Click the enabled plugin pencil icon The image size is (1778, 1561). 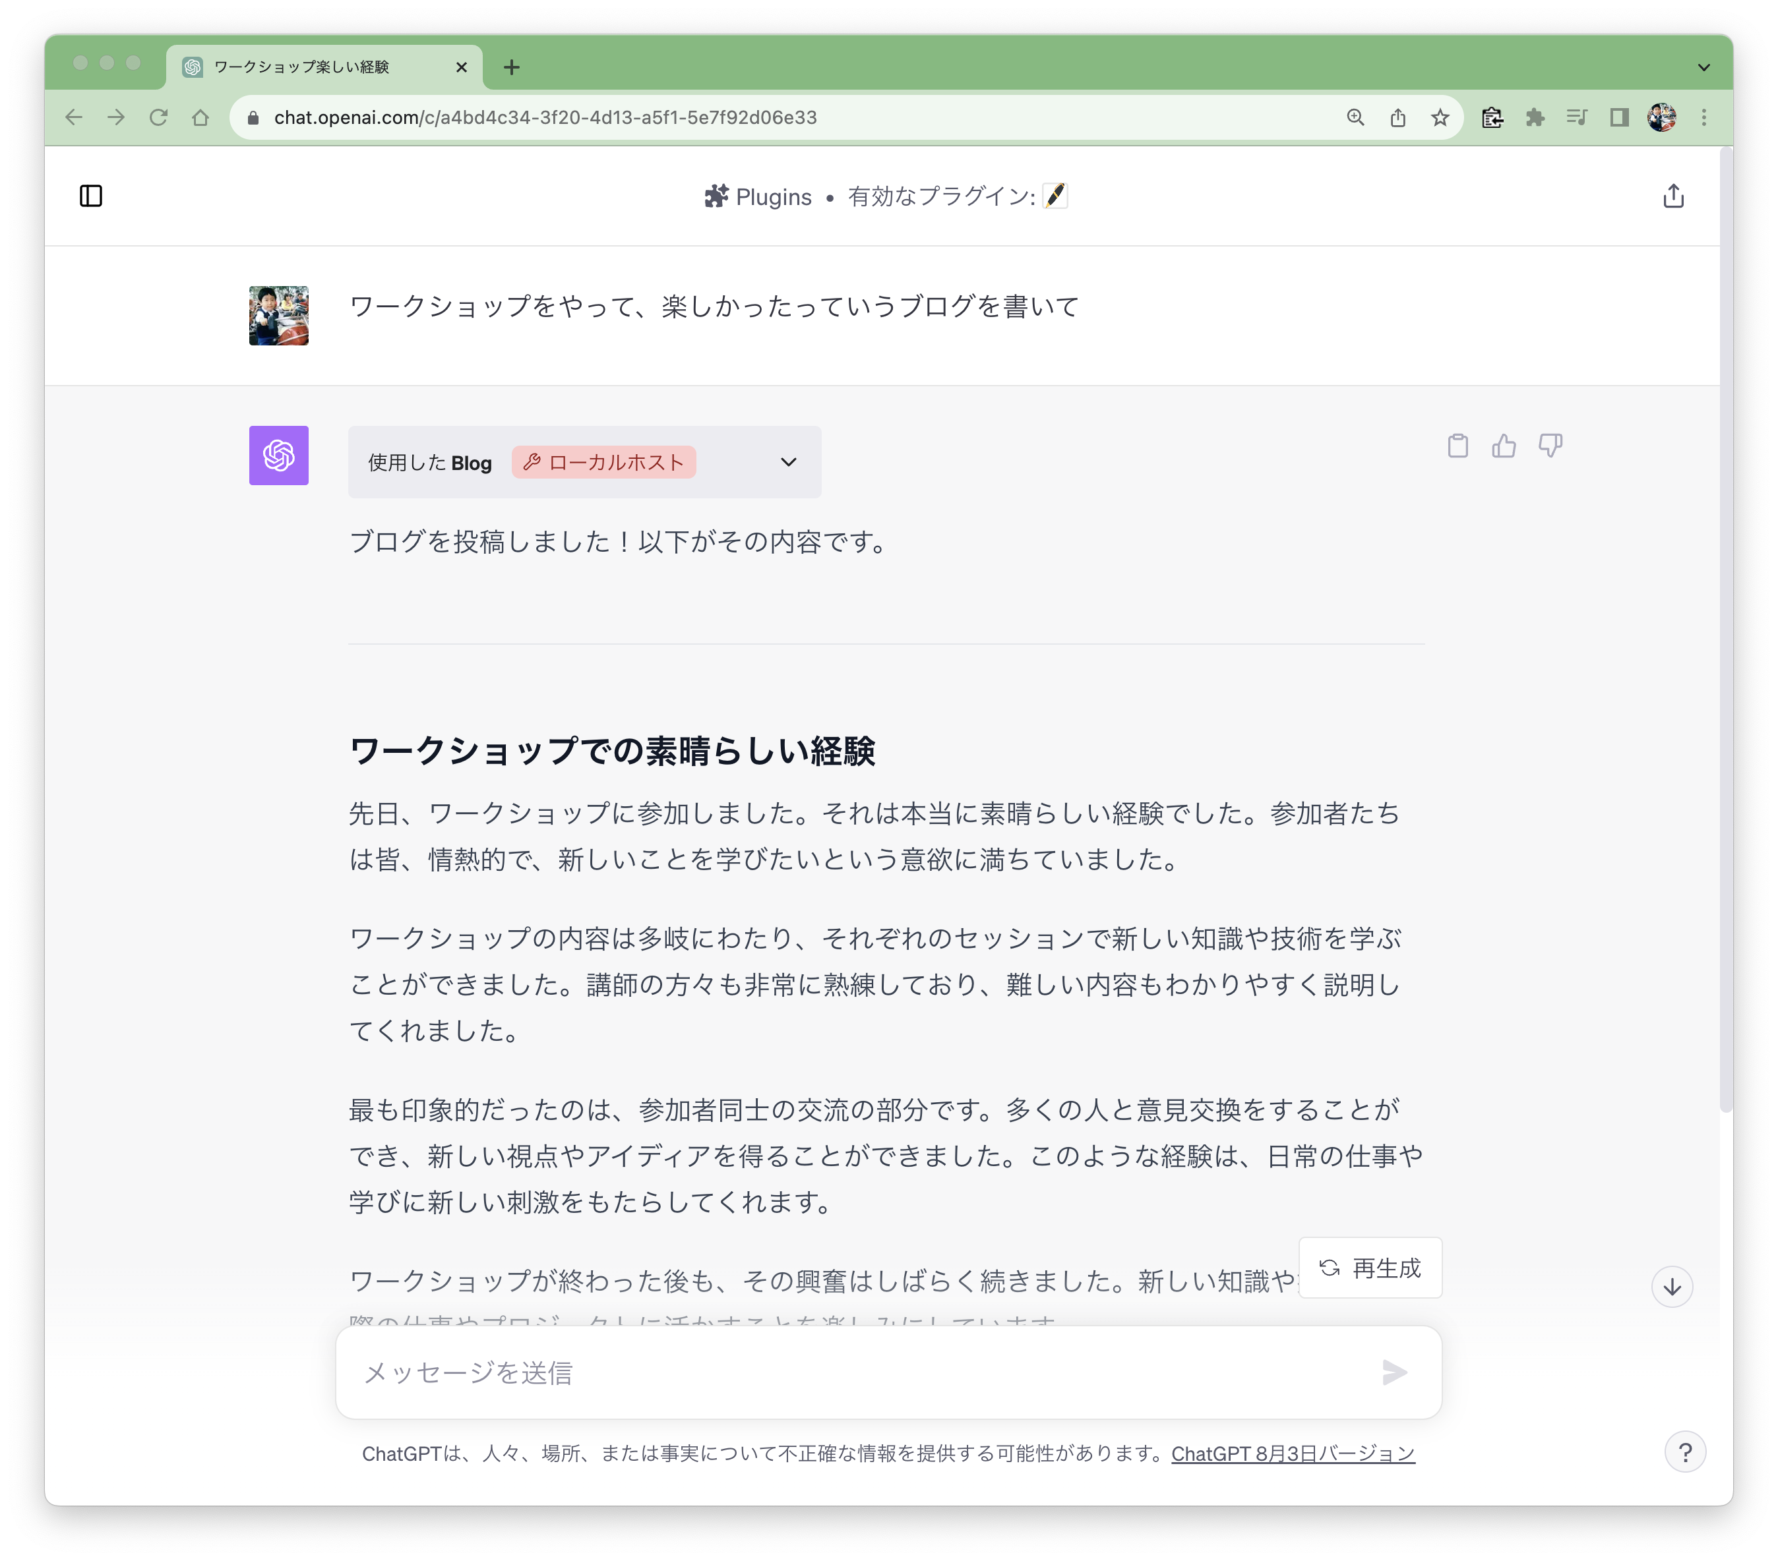pyautogui.click(x=1055, y=196)
